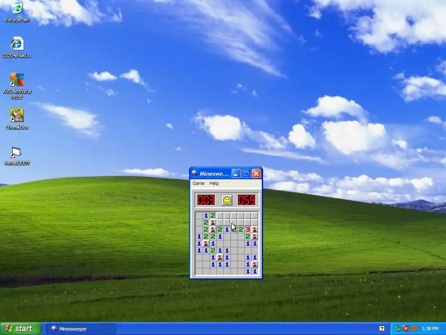Click the flag right of the red 3
Screen dimensions: 446x335
tap(254, 229)
